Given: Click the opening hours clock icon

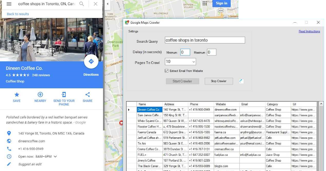Looking at the screenshot, I should [x=9, y=156].
